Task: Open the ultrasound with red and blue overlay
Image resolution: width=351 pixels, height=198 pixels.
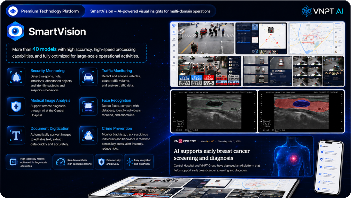Action: [x=301, y=111]
